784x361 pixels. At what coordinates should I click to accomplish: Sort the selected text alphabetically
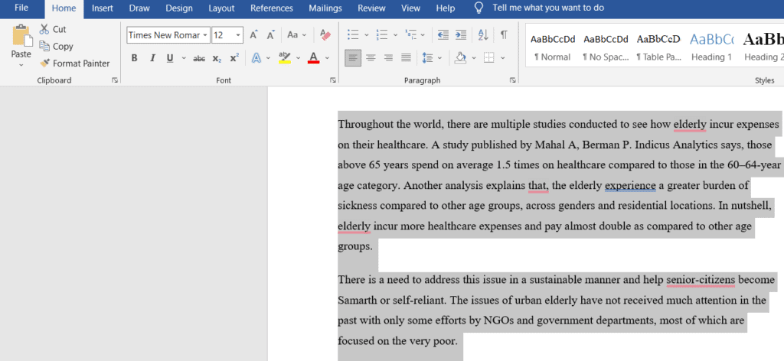point(482,35)
